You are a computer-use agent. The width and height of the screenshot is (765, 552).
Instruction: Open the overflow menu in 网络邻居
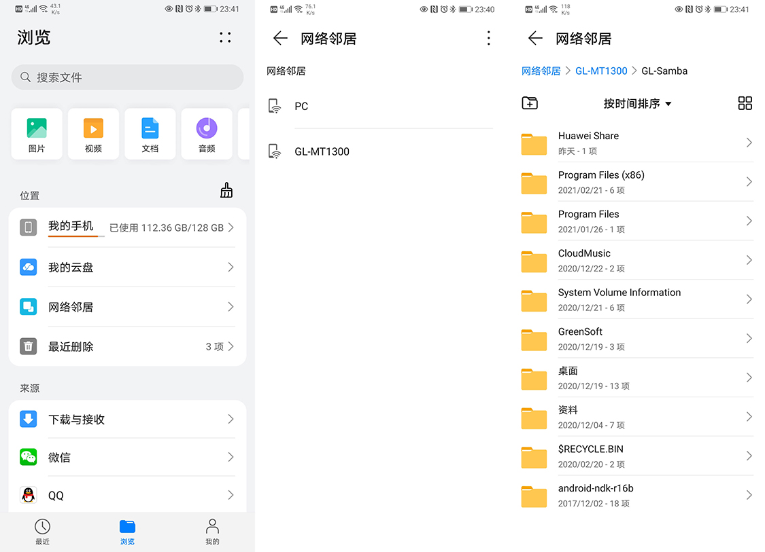pyautogui.click(x=488, y=38)
